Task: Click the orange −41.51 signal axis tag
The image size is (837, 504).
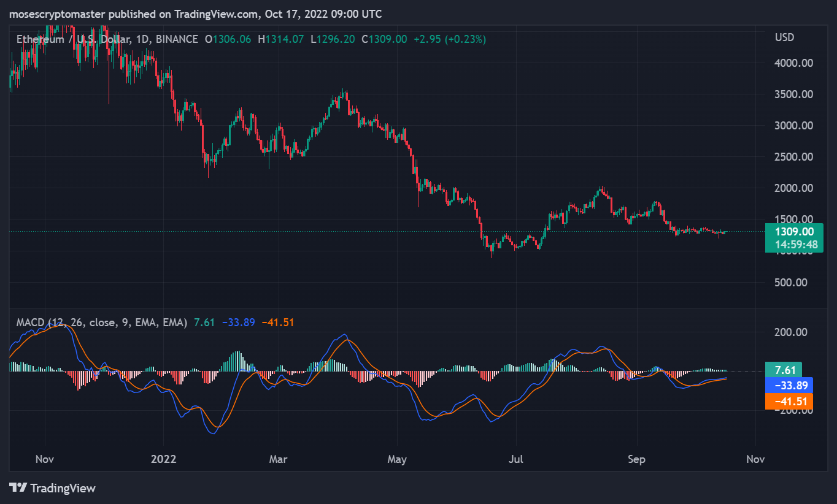Action: tap(789, 402)
